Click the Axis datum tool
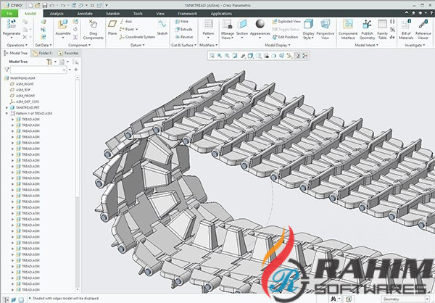Screen dimensions: 435x303 click(x=126, y=21)
